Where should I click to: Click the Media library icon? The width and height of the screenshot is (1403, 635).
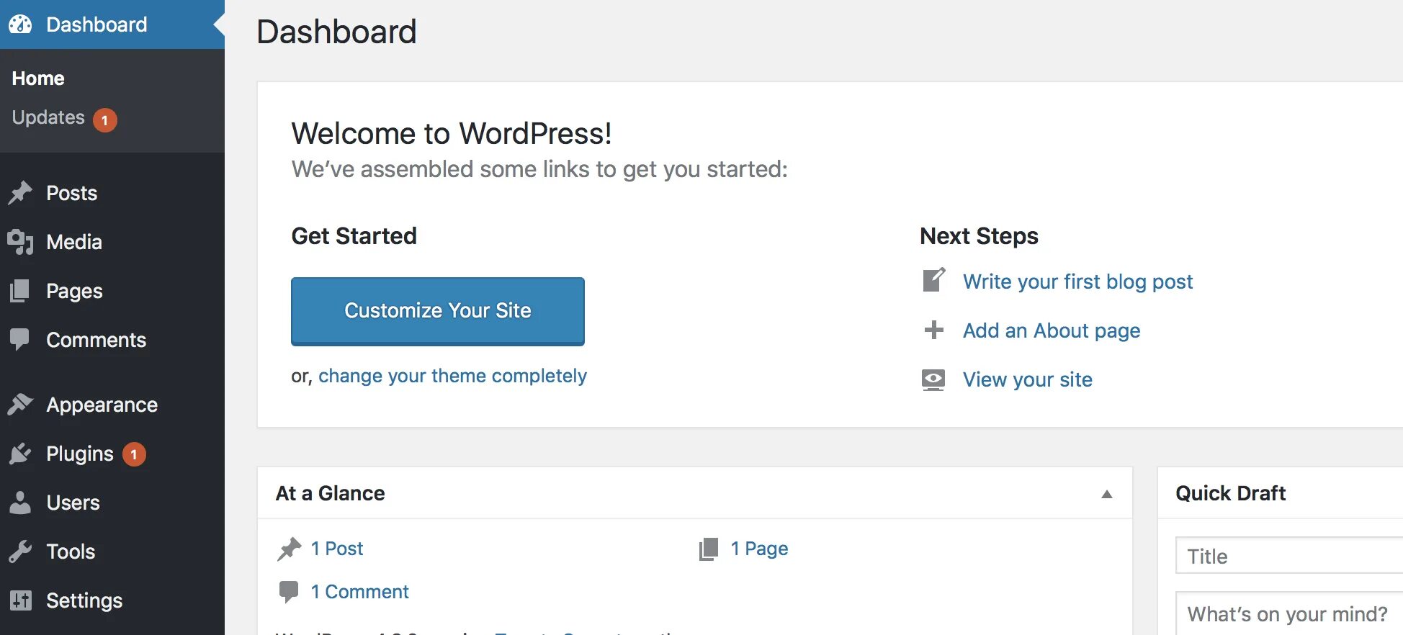(20, 242)
